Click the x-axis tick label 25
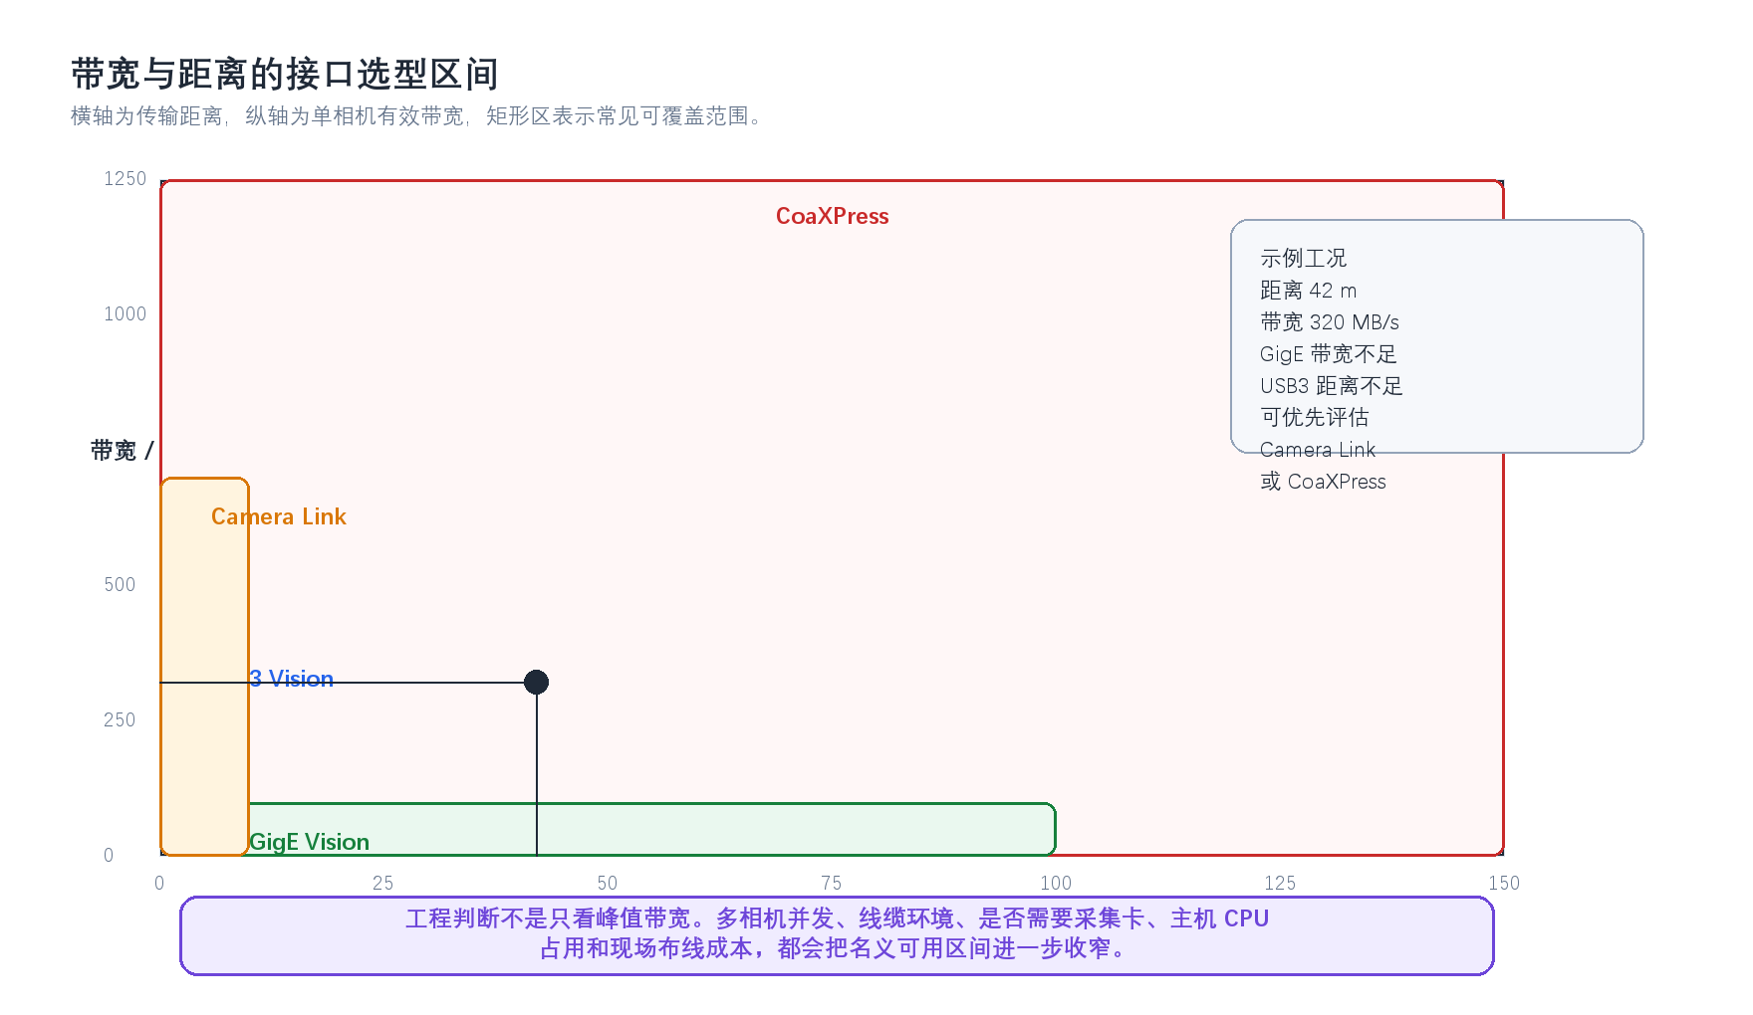This screenshot has height=1015, width=1753. click(x=383, y=883)
